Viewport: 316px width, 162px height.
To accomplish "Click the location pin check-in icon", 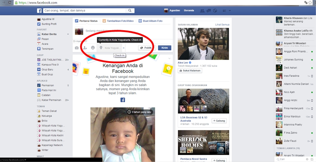I will click(101, 48).
